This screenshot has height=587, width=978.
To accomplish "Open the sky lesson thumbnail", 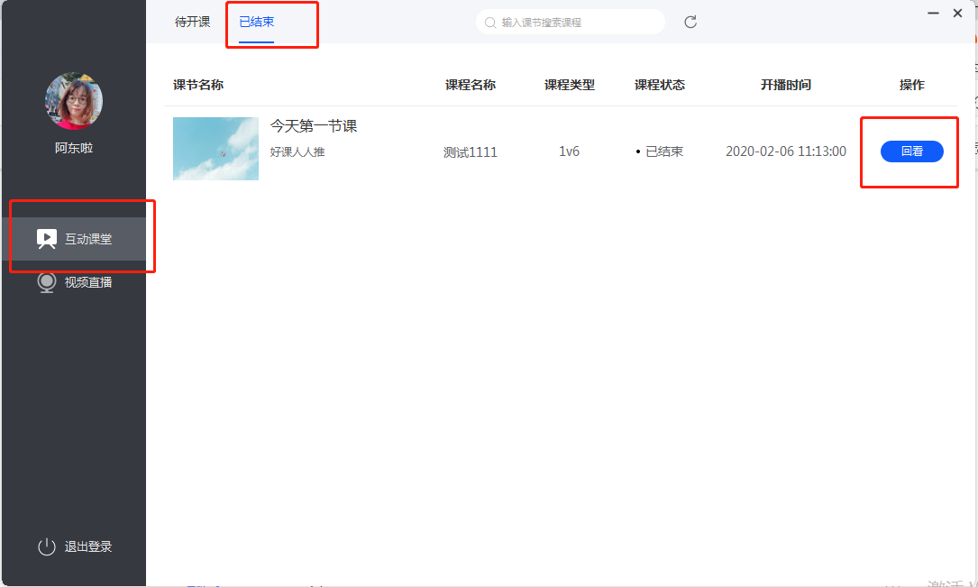I will pyautogui.click(x=215, y=149).
